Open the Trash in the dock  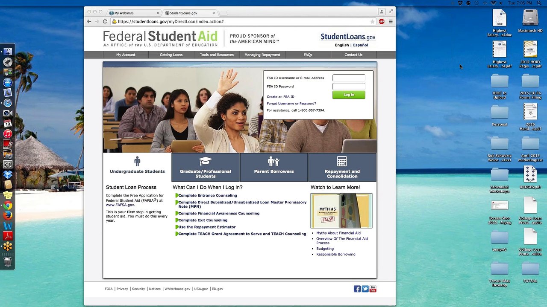point(8,261)
